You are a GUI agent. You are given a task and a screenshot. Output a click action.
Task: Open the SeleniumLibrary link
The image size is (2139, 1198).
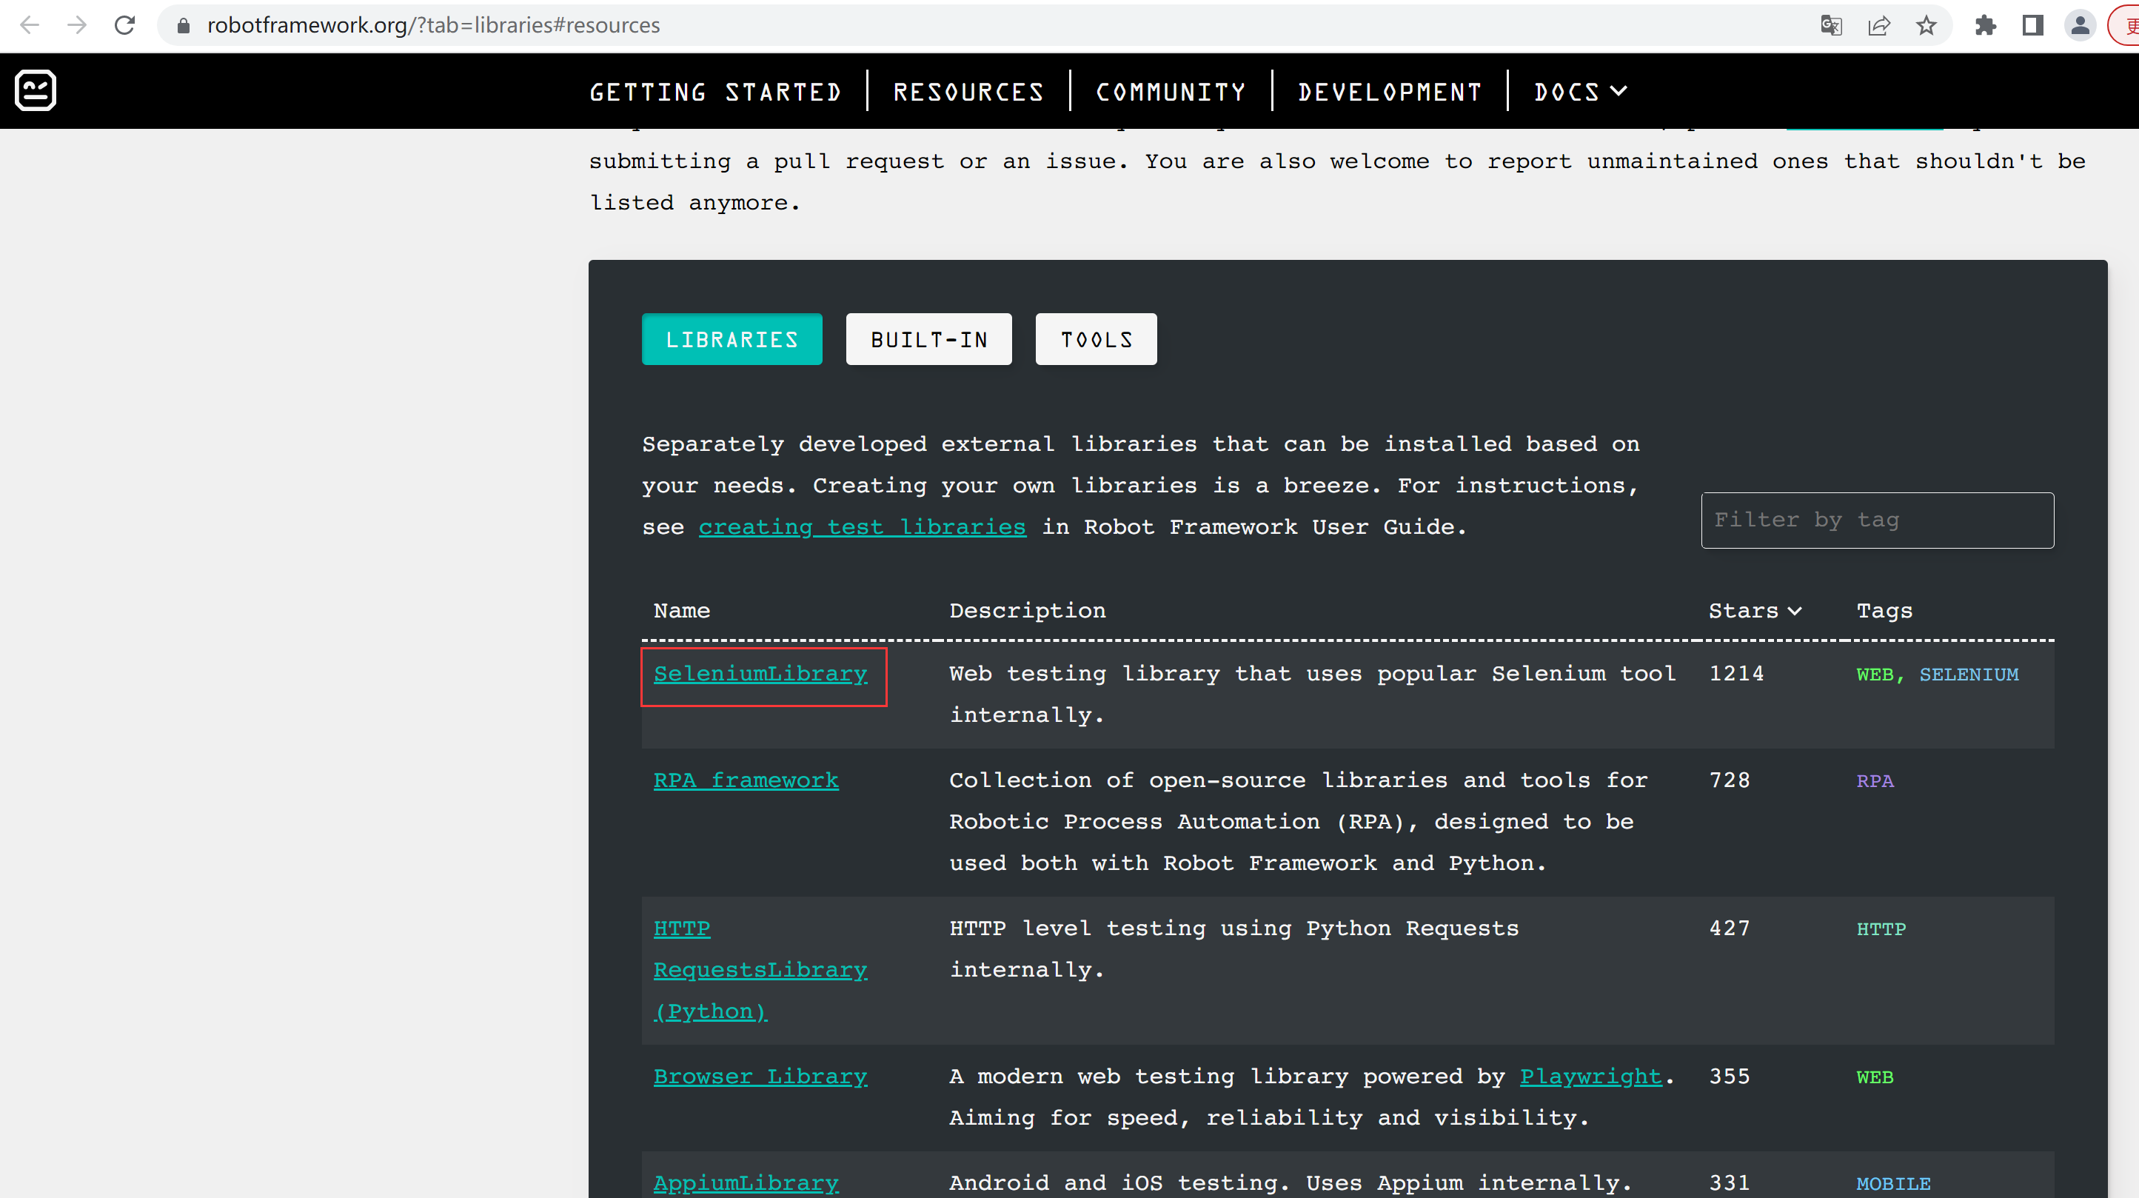click(x=760, y=674)
